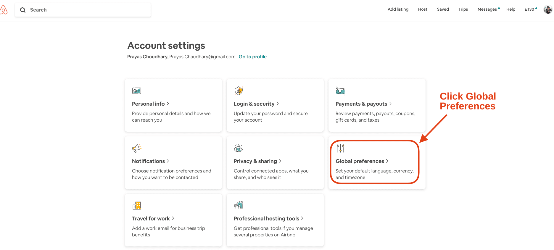
Task: Focus the Search input field
Action: coord(83,10)
